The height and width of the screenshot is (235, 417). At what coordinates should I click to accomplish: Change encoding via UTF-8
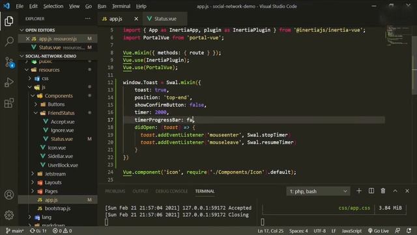pyautogui.click(x=319, y=230)
